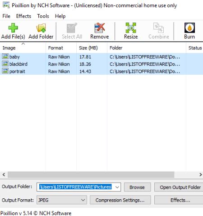This screenshot has width=203, height=216.
Task: Click the scrollbar right arrow
Action: (200, 175)
